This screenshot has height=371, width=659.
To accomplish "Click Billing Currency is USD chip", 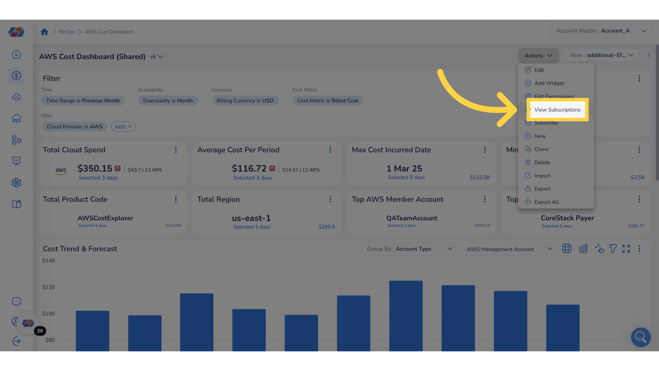I will pyautogui.click(x=245, y=101).
